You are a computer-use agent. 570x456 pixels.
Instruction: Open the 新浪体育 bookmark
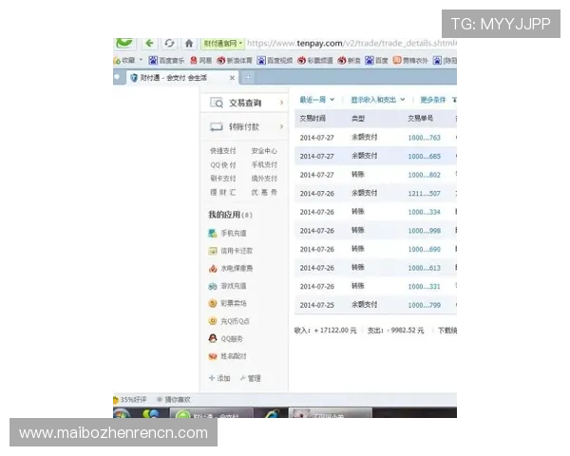click(x=235, y=61)
